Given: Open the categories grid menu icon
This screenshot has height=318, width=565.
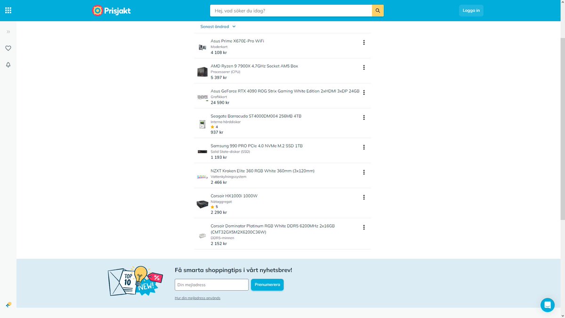Looking at the screenshot, I should pos(8,10).
